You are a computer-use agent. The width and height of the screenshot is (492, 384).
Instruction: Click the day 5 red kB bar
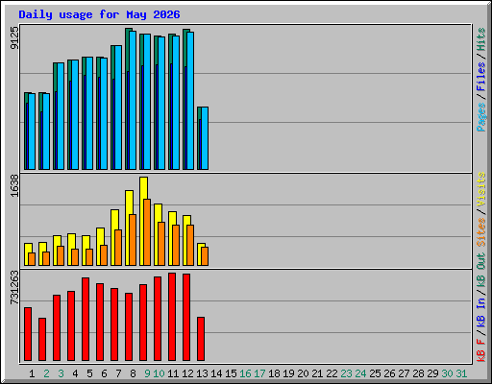coord(86,319)
